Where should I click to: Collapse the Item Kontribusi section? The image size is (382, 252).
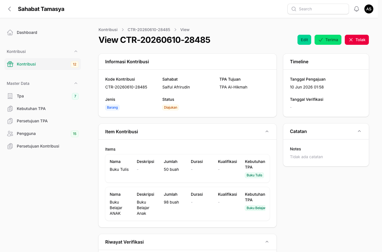267,132
